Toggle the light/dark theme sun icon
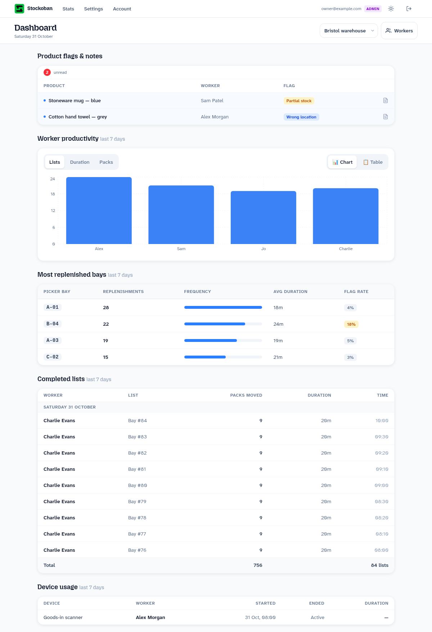Viewport: 432px width, 632px height. (x=391, y=9)
